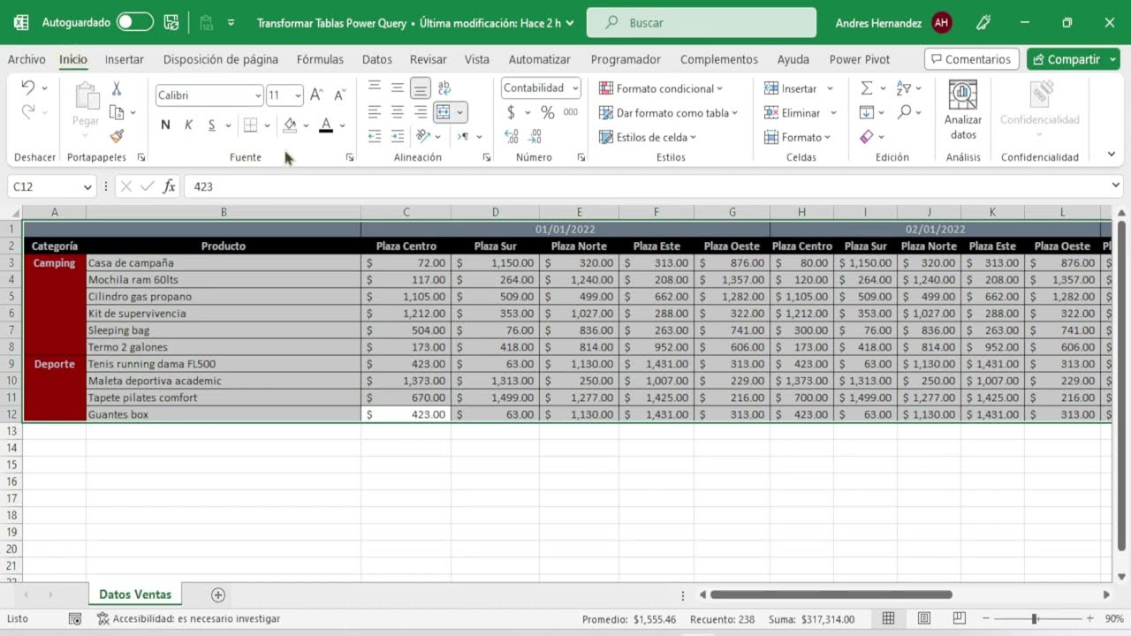Click the Clear eraser icon
The image size is (1131, 636).
coord(867,137)
